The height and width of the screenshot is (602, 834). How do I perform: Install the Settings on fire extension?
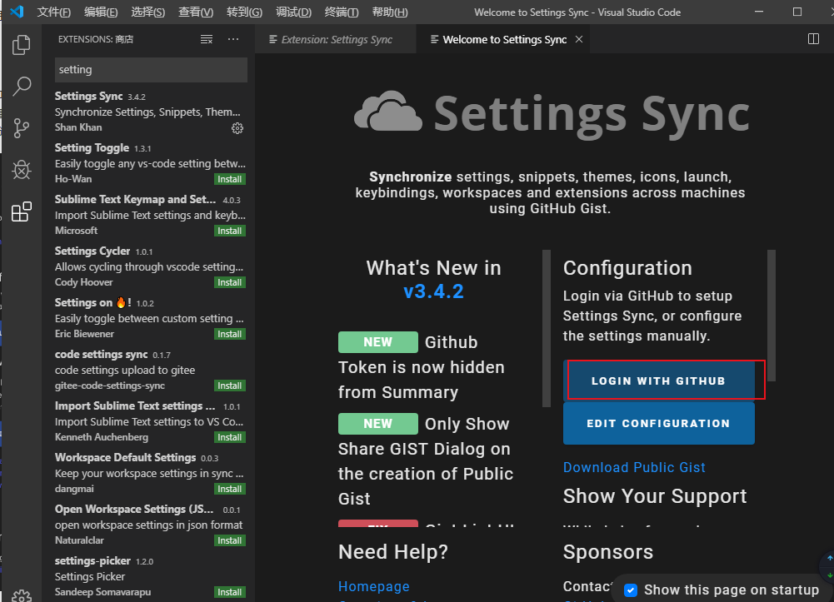tap(230, 334)
